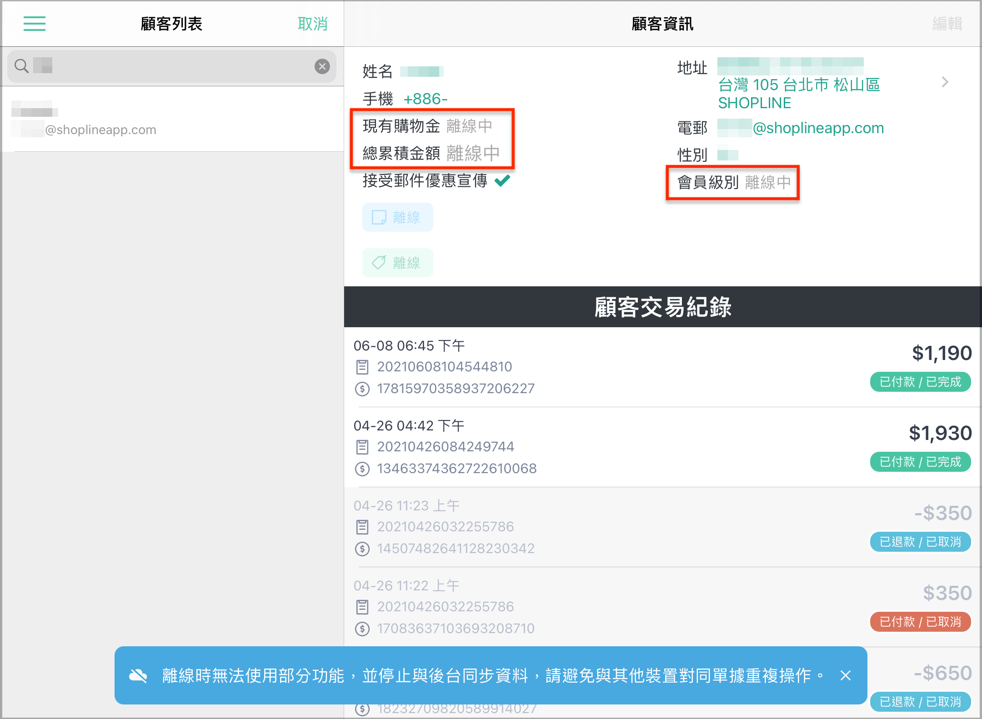Click receipt icon for order 20210426084249744

click(x=362, y=447)
